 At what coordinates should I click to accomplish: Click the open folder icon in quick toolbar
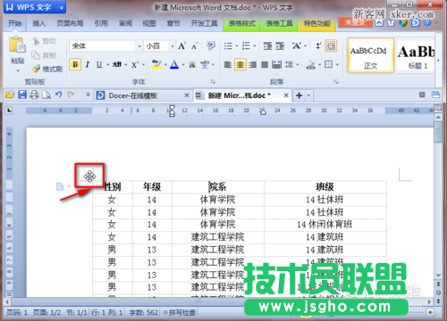tap(10, 95)
